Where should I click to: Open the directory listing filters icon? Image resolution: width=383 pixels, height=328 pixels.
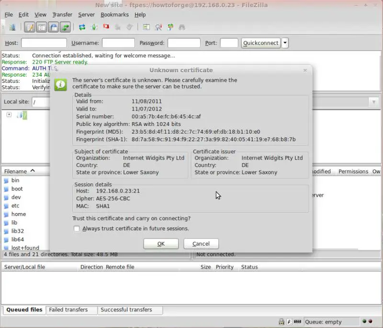click(146, 27)
